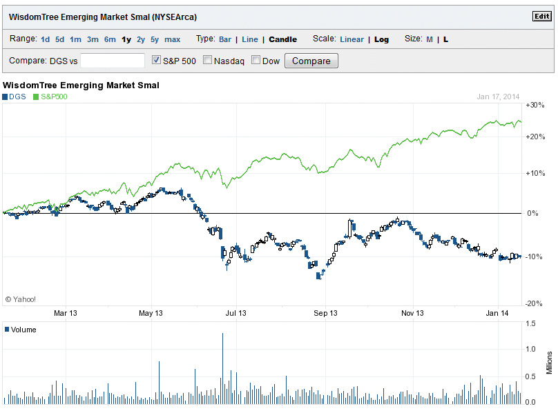Image resolution: width=558 pixels, height=413 pixels.
Task: Set range to 1m
Action: pos(75,39)
